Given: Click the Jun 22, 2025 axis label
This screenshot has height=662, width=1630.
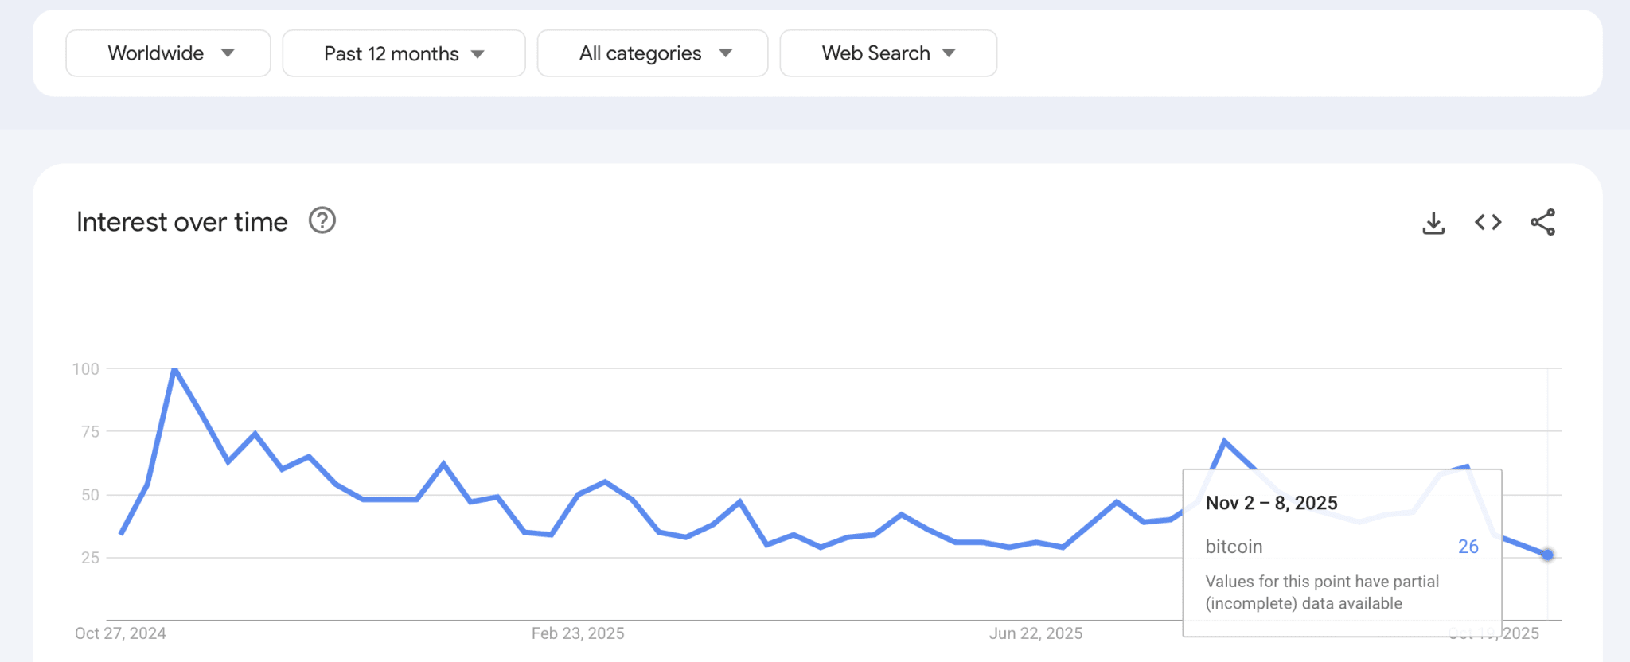Looking at the screenshot, I should (1035, 633).
